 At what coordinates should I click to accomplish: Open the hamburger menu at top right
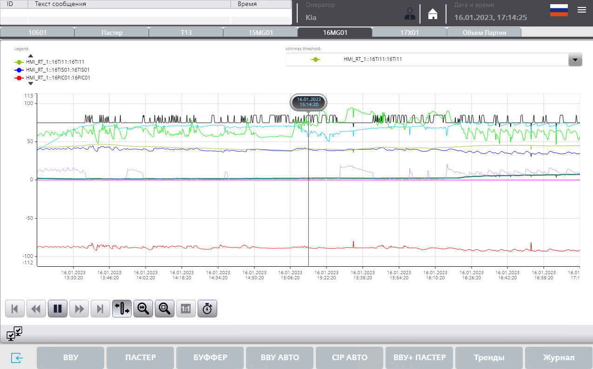tap(581, 9)
